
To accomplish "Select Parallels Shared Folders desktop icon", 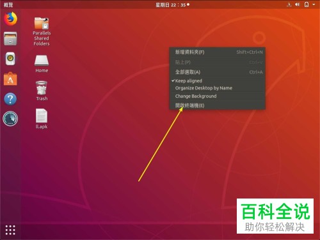I will [42, 31].
